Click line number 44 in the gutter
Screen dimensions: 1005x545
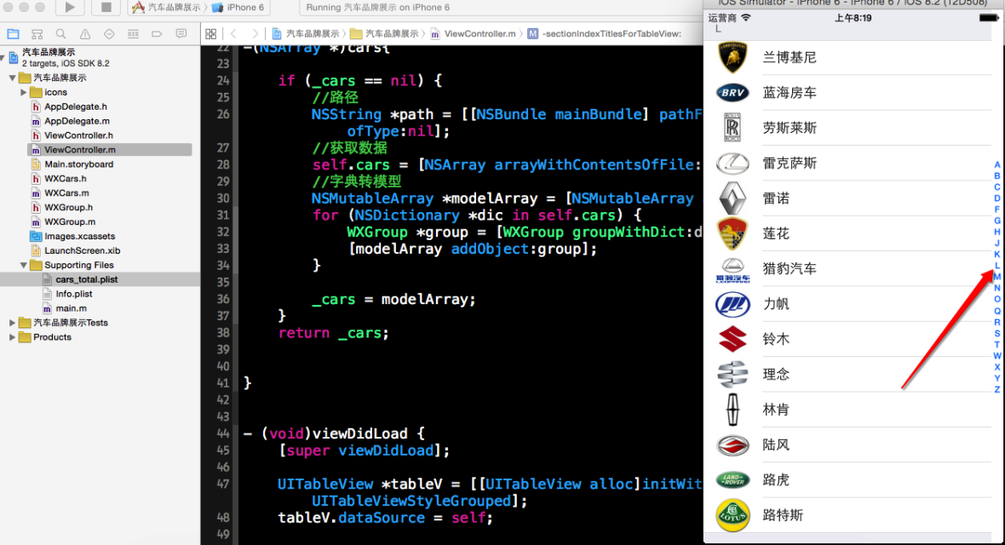tap(223, 433)
